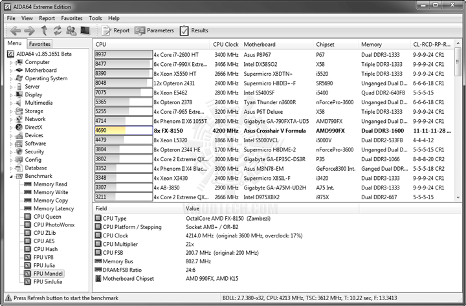466x306 pixels.
Task: Select the 8x FX-8150 result row
Action: (x=273, y=131)
